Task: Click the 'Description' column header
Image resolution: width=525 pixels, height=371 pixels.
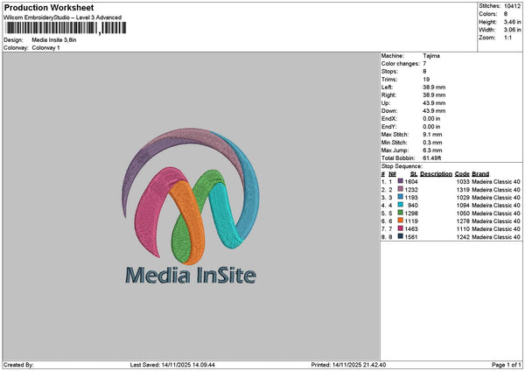Action: [x=436, y=174]
